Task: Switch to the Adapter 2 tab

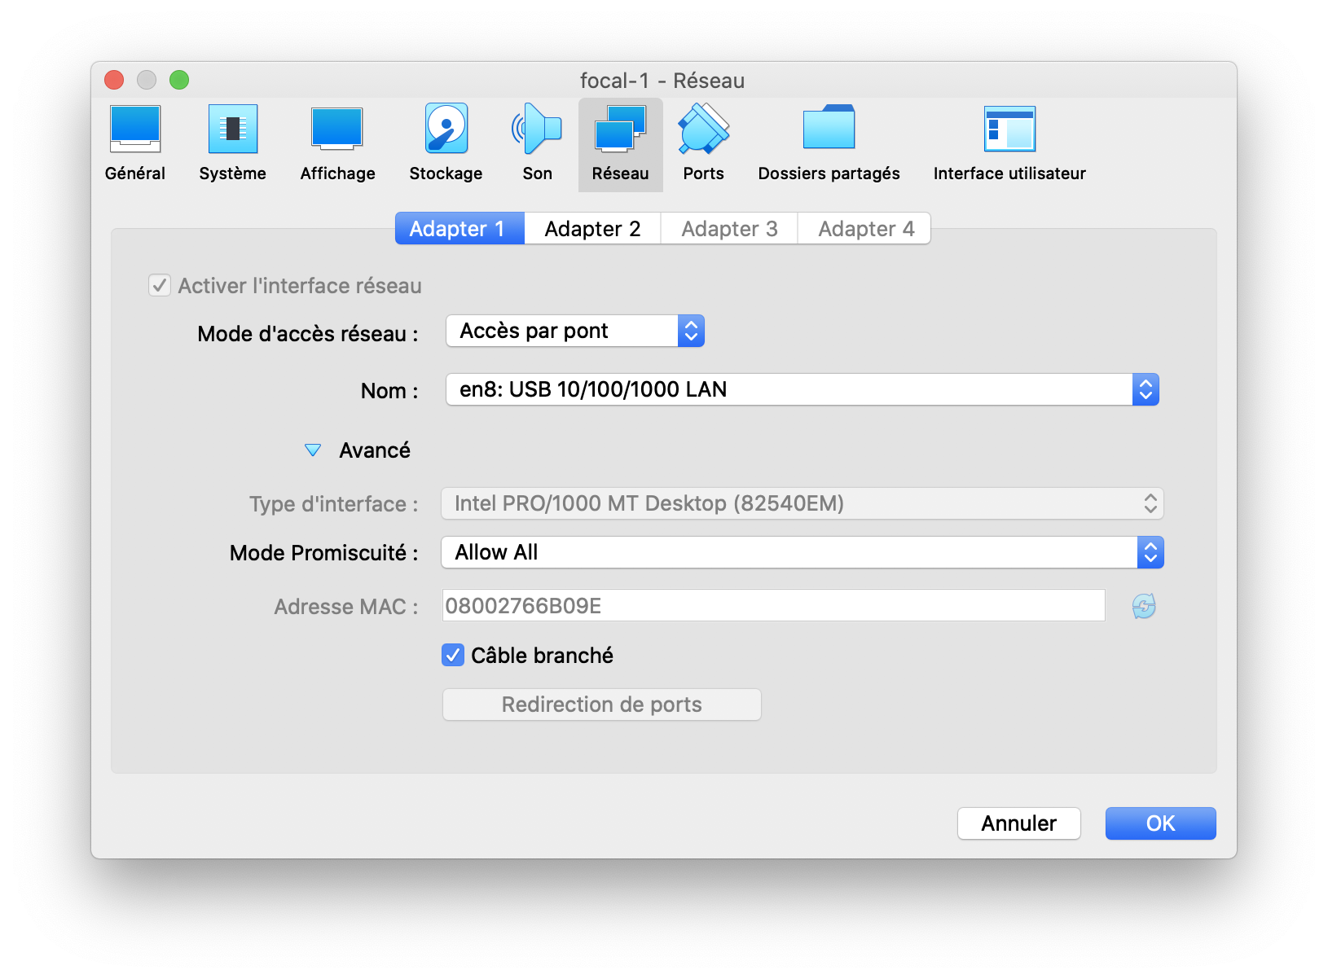Action: click(x=592, y=229)
